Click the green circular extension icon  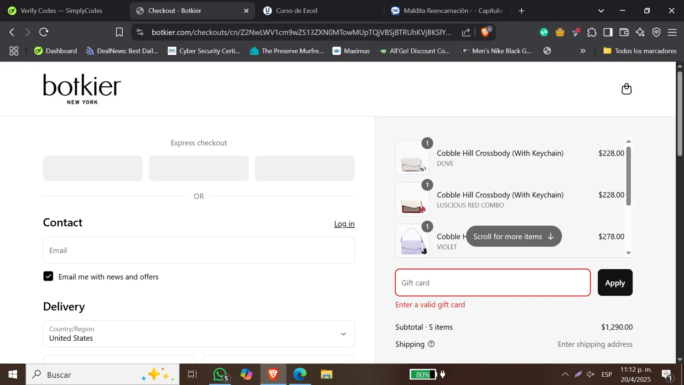coord(544,32)
